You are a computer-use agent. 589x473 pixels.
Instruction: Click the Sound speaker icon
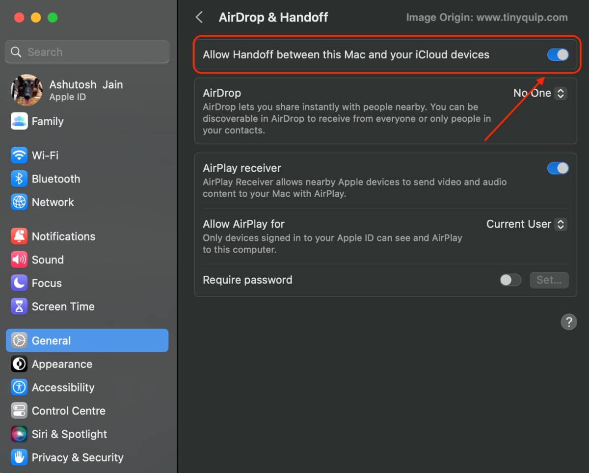(x=19, y=260)
